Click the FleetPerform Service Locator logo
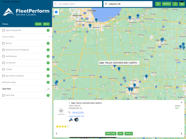Viewport: 186px width, 139px height. [26, 12]
